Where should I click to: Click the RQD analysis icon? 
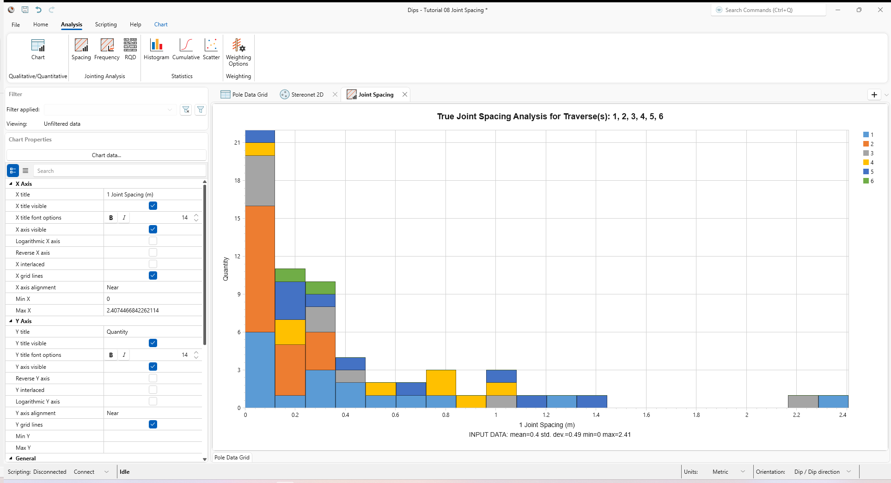click(x=130, y=49)
